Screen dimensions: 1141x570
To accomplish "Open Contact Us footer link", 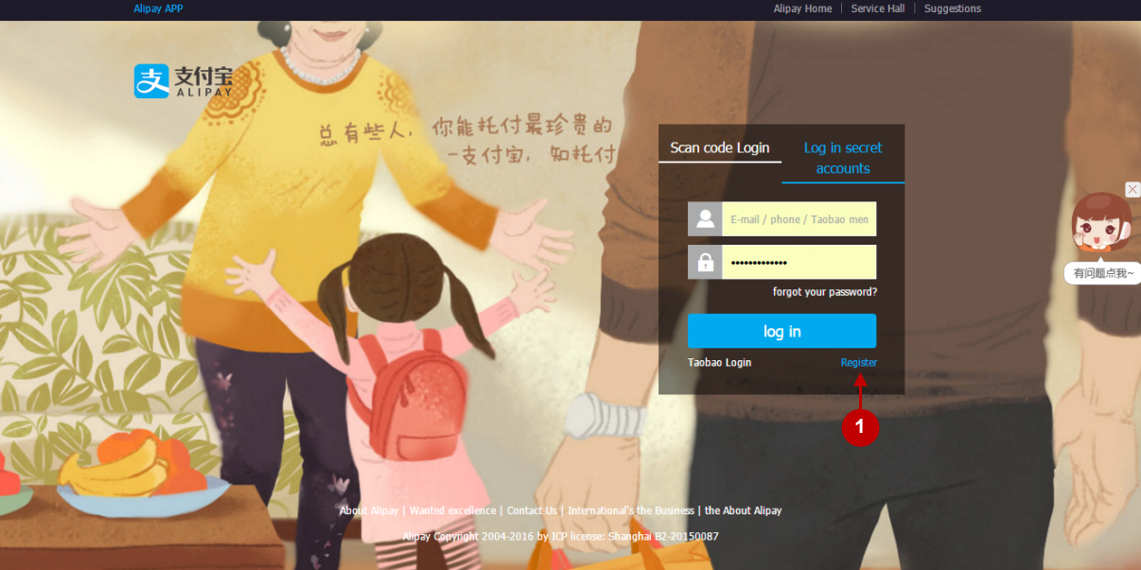I will [x=532, y=510].
